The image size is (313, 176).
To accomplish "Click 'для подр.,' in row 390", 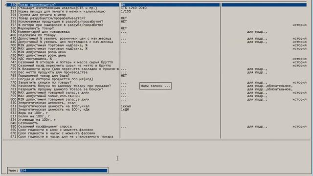I will tap(257, 32).
